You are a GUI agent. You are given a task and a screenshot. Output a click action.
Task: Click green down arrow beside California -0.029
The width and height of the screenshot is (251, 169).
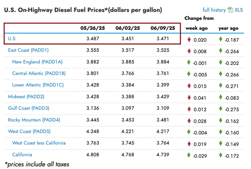click(x=189, y=155)
